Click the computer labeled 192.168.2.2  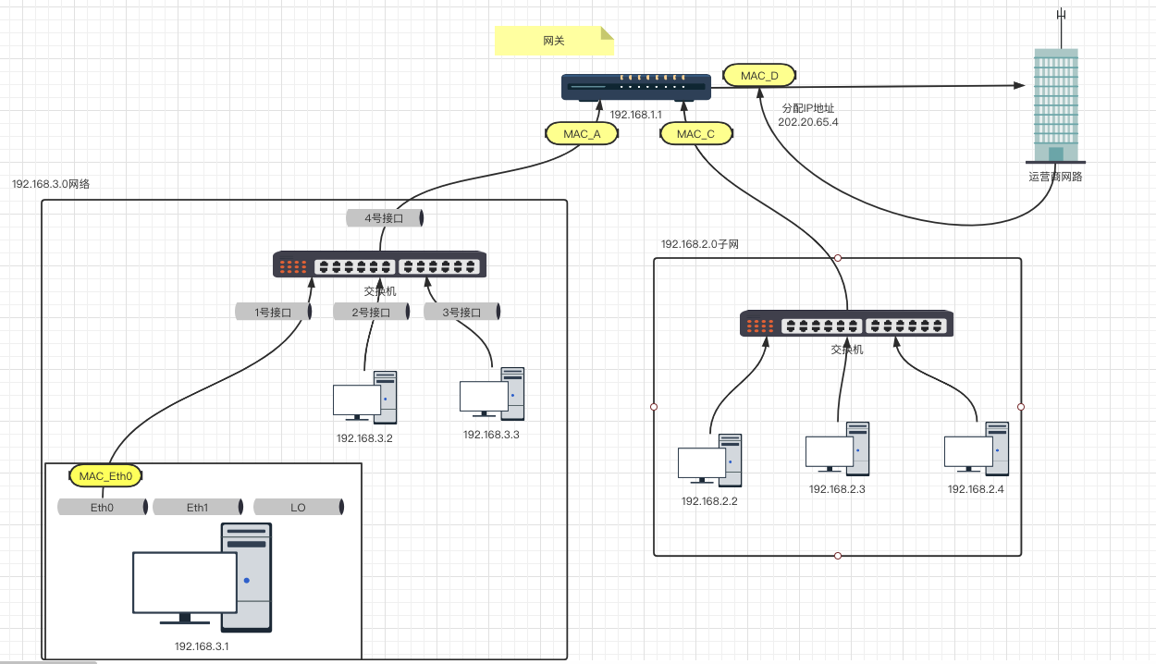tap(709, 461)
